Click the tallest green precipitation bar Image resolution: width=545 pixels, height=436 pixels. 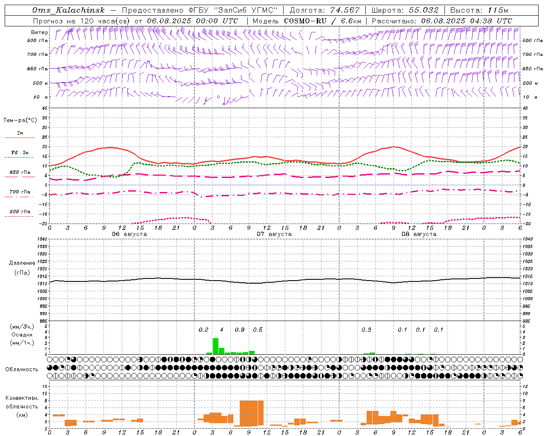coord(215,346)
